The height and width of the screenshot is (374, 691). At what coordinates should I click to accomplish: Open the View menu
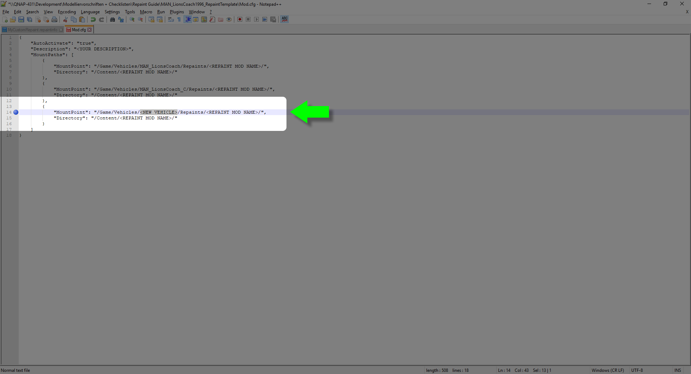coord(48,12)
